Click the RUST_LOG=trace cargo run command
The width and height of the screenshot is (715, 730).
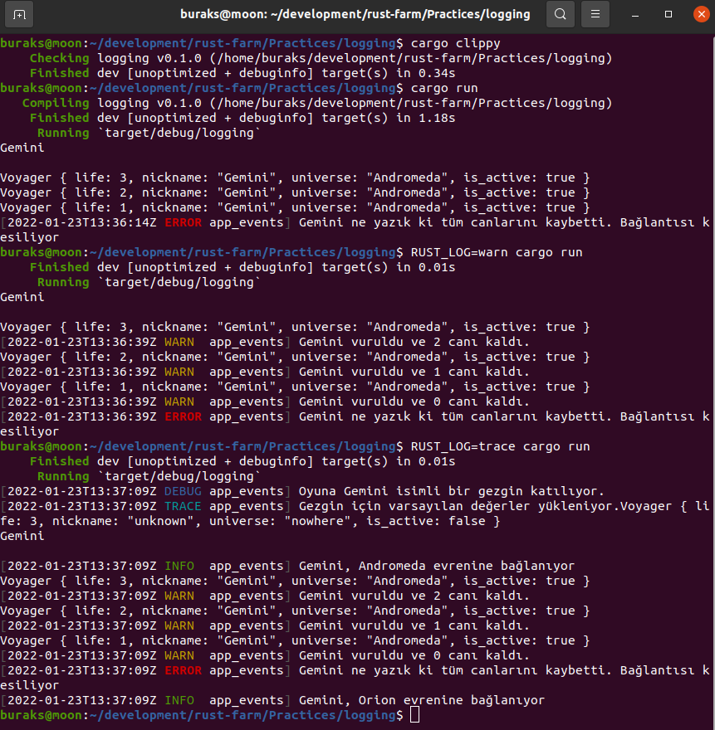[498, 446]
